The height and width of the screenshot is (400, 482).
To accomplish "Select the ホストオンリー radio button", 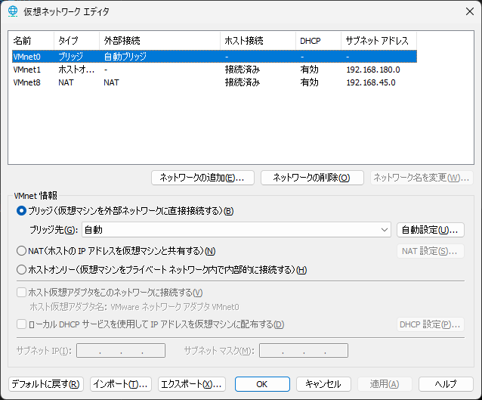I will click(x=21, y=270).
